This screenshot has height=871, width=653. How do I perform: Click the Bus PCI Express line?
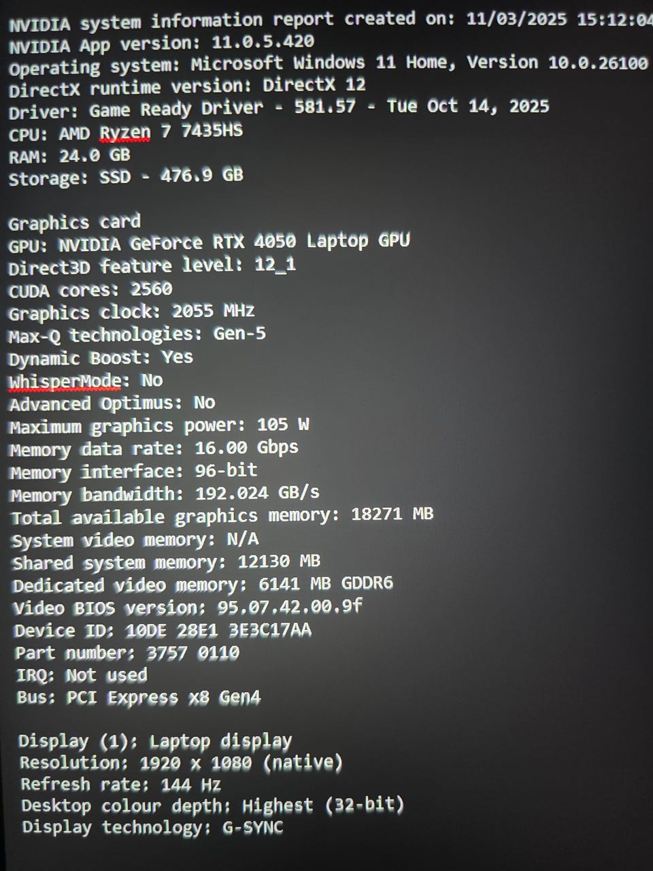(x=139, y=697)
